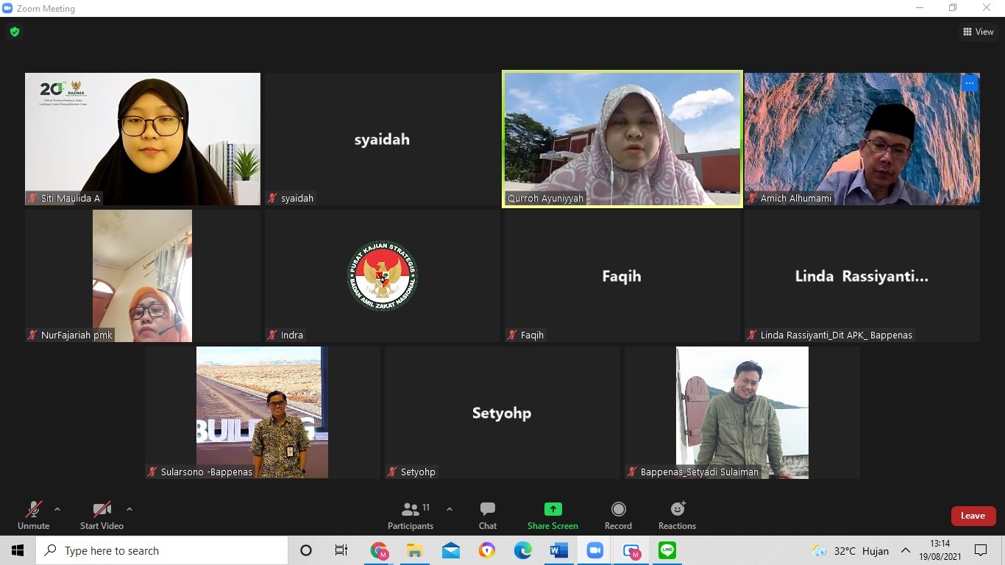Open the Participants list
Screen dimensions: 1005x565
tap(411, 515)
